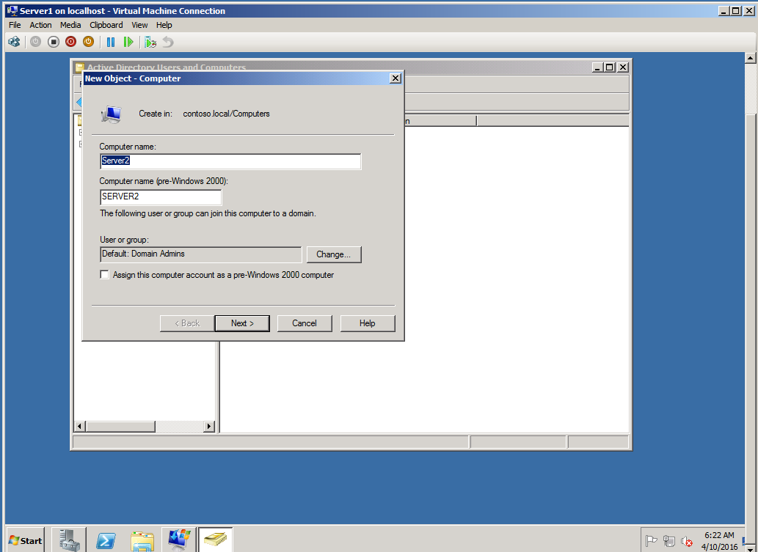Click the 'contoso.local/Computers' path text
The image size is (758, 552).
click(226, 114)
